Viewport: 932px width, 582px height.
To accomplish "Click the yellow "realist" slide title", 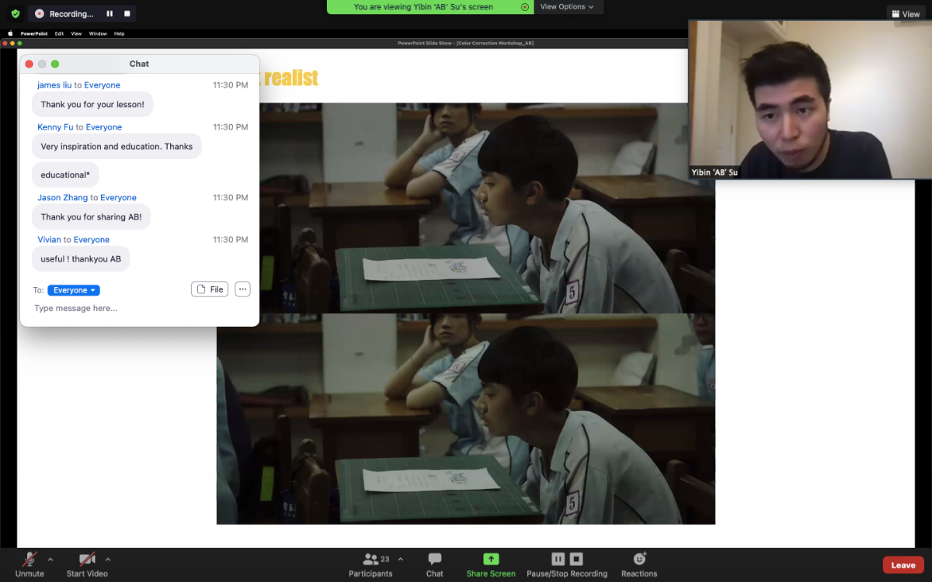I will [291, 78].
